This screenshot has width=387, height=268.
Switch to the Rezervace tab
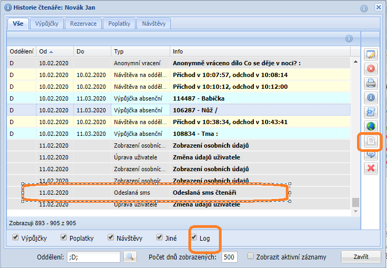pyautogui.click(x=83, y=24)
